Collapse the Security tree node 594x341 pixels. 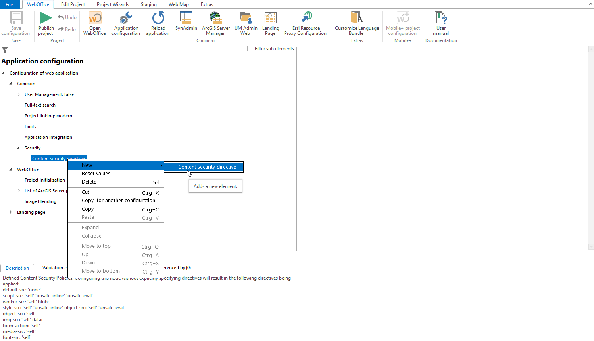18,148
